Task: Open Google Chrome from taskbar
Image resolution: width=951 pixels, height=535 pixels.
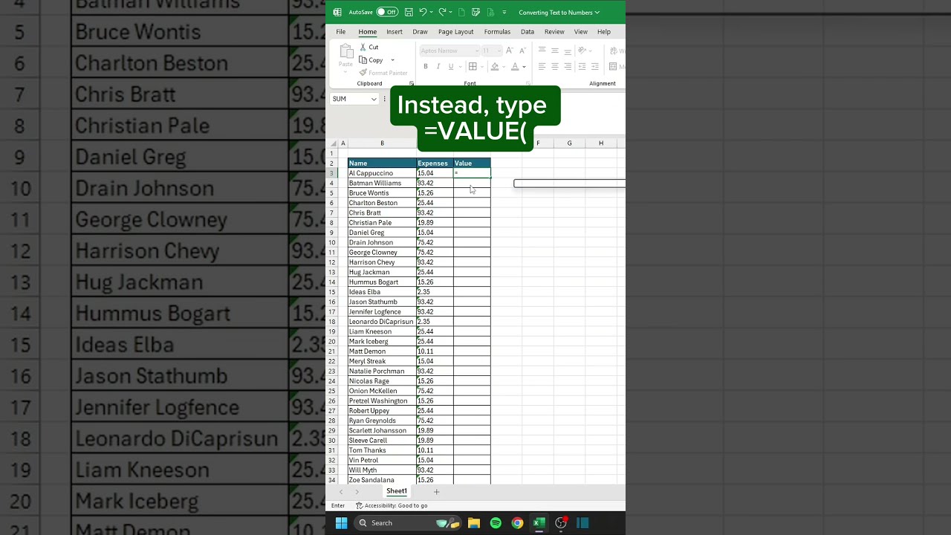Action: point(517,523)
